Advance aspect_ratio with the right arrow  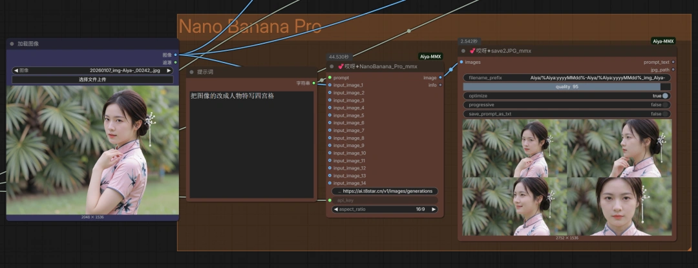point(434,209)
